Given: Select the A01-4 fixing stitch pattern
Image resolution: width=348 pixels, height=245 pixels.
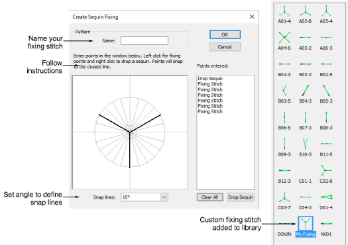Looking at the screenshot, I should click(284, 15).
